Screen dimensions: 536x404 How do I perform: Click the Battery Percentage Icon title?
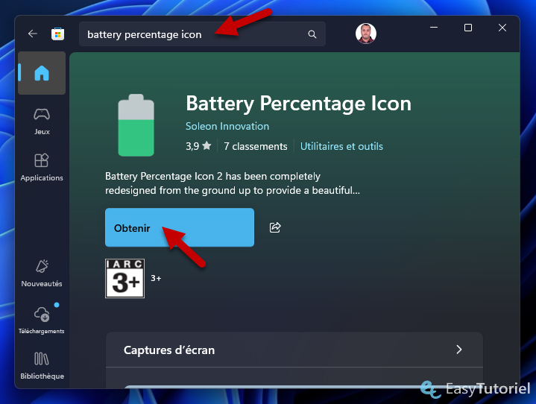pyautogui.click(x=298, y=103)
